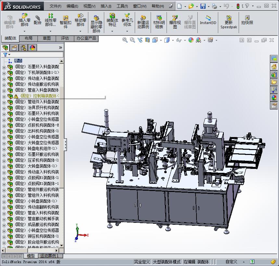This screenshot has width=279, height=266.
Task: Expand the 下机架装配体1 tree node
Action: click(4, 73)
